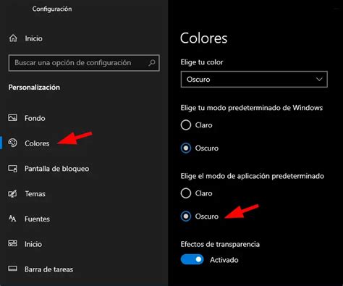
Task: Open the Elige tu color dropdown
Action: pyautogui.click(x=254, y=79)
